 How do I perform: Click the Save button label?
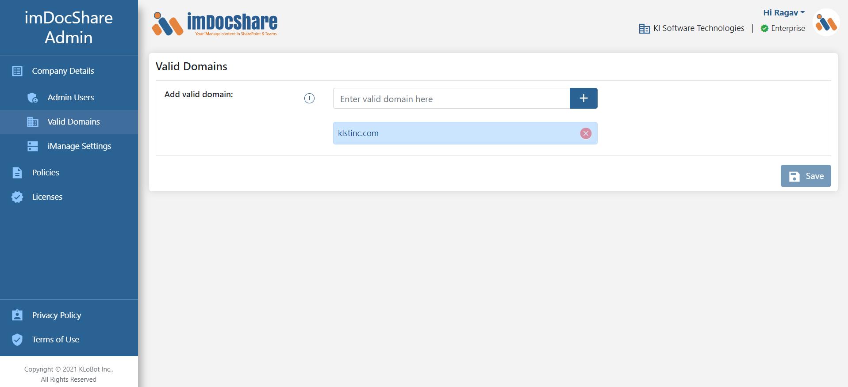click(815, 176)
